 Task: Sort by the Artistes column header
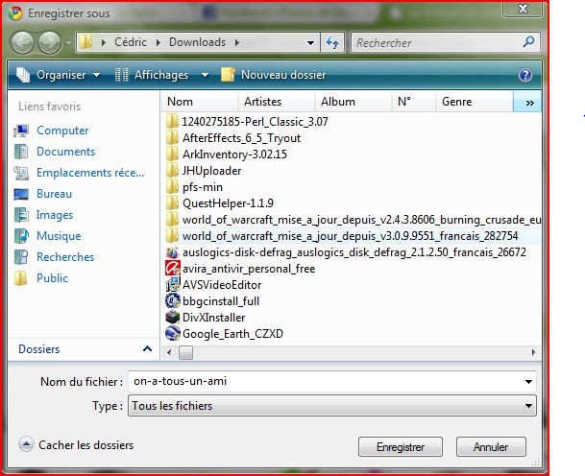(x=276, y=102)
